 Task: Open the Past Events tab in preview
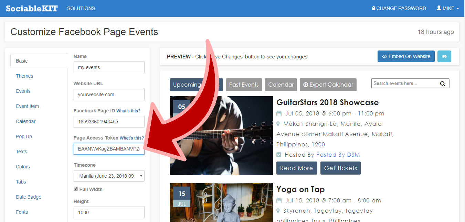click(244, 85)
